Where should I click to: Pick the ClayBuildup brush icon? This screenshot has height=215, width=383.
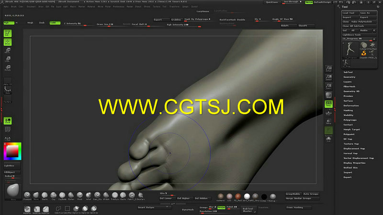click(x=62, y=195)
